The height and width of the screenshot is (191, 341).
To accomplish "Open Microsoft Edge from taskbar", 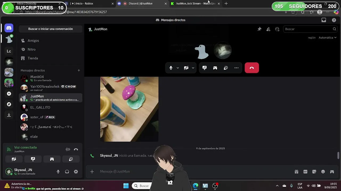I will click(196, 186).
